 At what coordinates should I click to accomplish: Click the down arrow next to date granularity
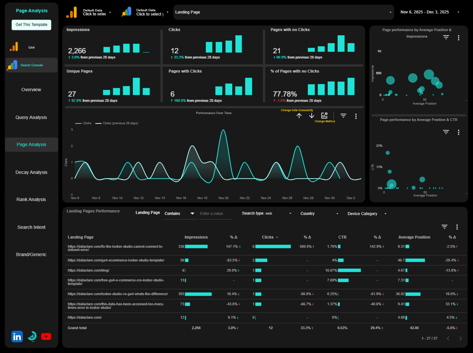click(311, 115)
